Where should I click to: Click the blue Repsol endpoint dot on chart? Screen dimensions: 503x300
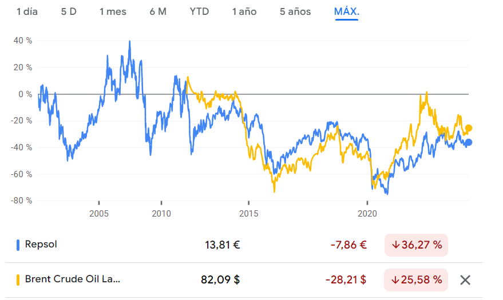point(469,142)
